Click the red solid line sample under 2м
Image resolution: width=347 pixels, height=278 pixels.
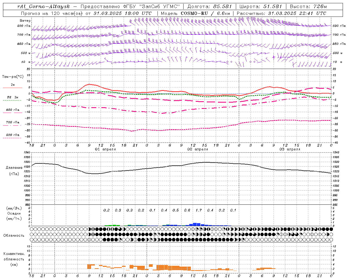coord(12,88)
